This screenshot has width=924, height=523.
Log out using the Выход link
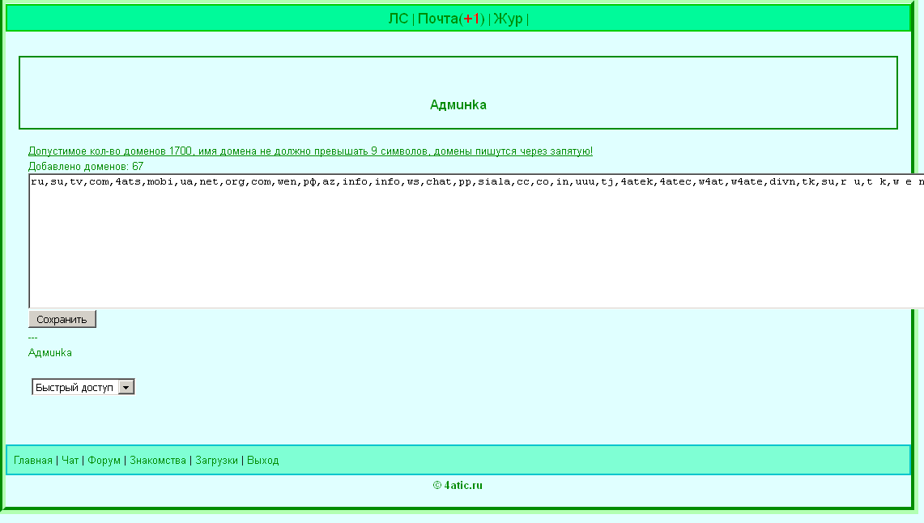point(262,461)
